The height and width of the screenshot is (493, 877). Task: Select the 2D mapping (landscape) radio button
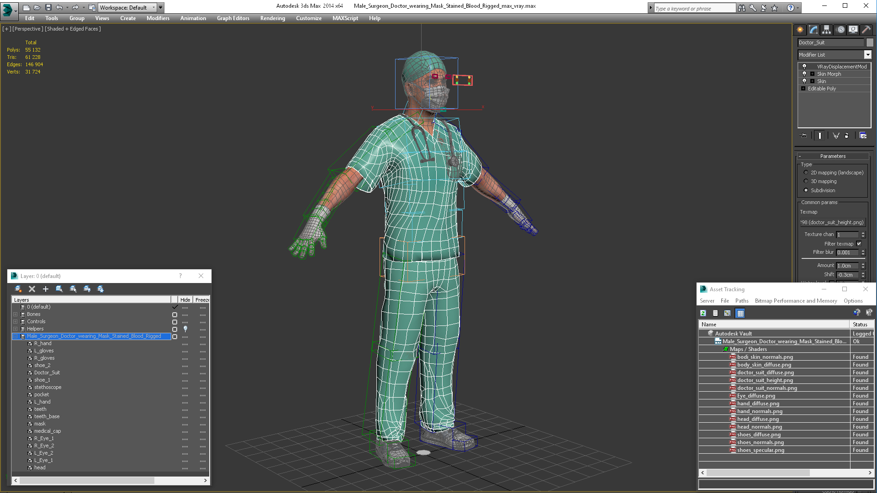(x=806, y=173)
